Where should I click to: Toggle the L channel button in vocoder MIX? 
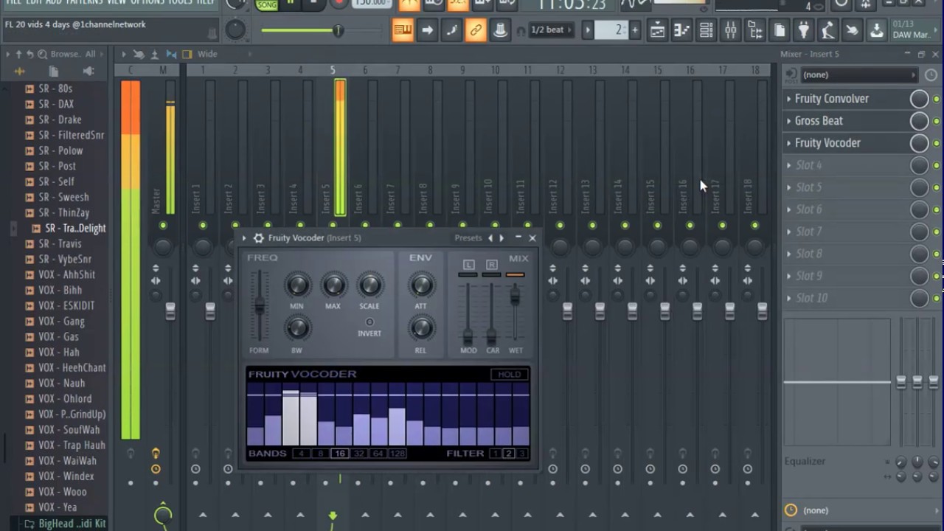pos(468,264)
